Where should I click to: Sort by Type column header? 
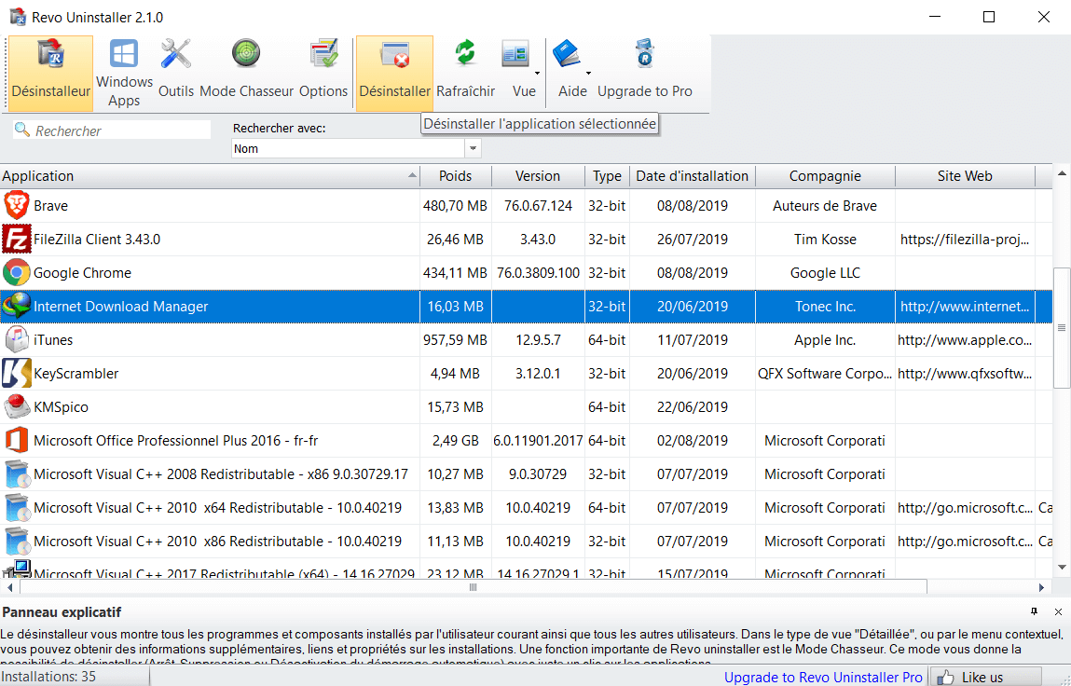click(607, 175)
